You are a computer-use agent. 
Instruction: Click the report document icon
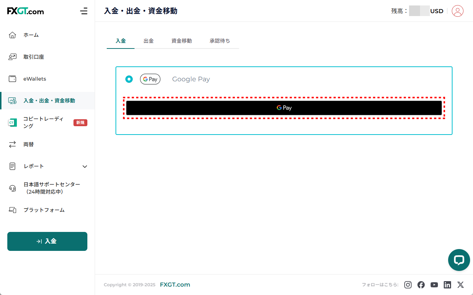point(12,166)
